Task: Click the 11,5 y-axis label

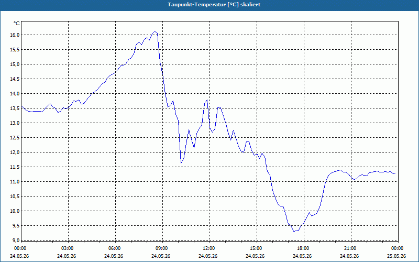Action: tap(15, 167)
